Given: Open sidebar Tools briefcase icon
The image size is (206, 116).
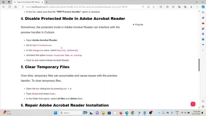Looking at the screenshot, I should [x=203, y=23].
